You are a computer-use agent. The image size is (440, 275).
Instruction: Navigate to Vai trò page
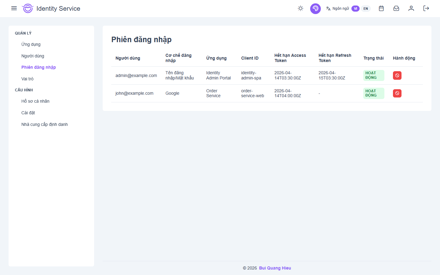coord(28,79)
